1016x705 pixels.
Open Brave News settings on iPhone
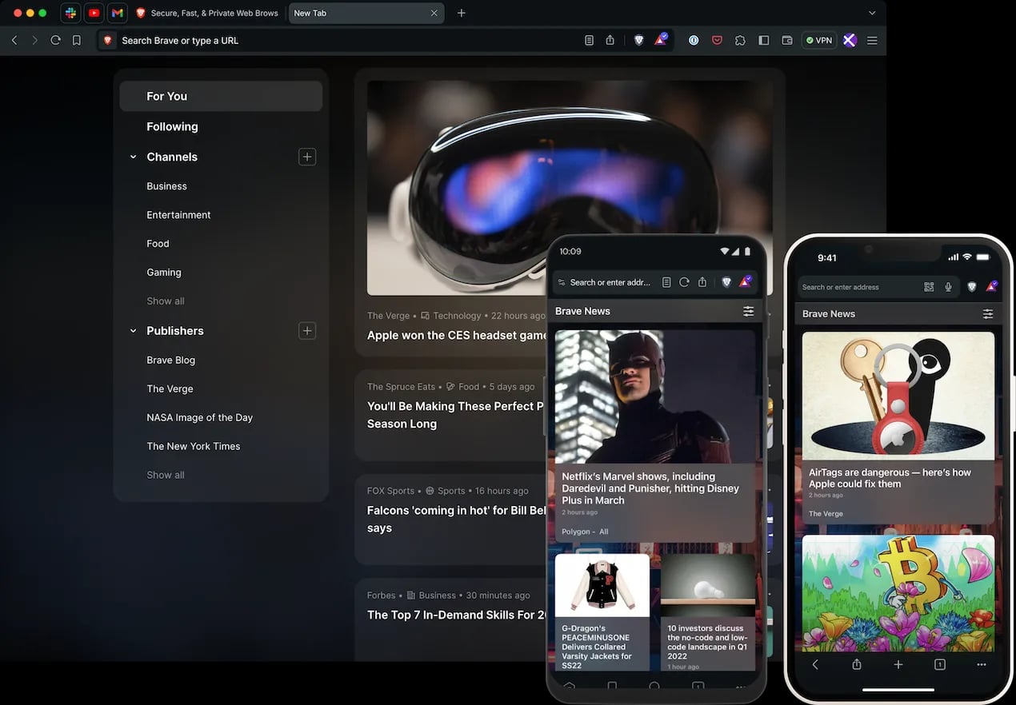pyautogui.click(x=988, y=314)
